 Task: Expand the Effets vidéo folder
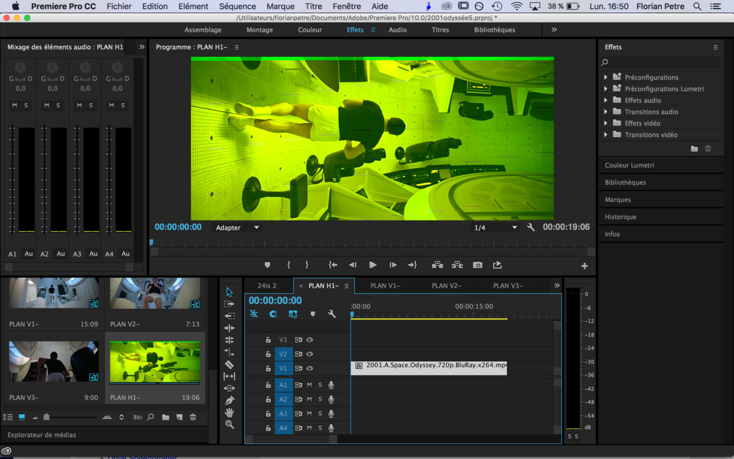point(606,123)
